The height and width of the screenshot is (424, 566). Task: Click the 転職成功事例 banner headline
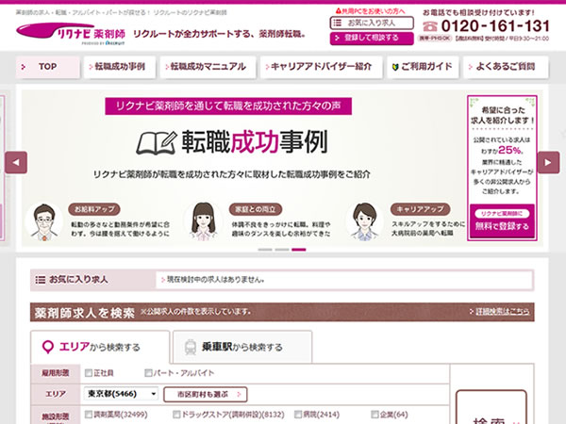tap(255, 142)
